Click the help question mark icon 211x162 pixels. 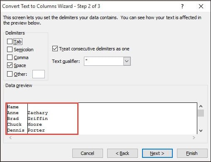(182, 6)
